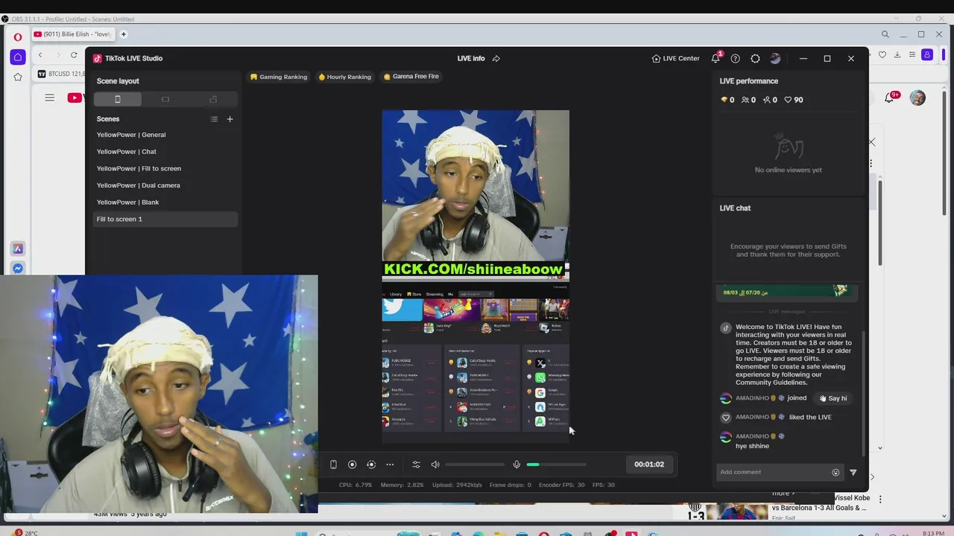This screenshot has width=954, height=536.
Task: Select portrait phone scene layout
Action: coord(117,99)
